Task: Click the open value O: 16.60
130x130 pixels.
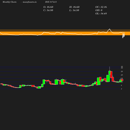Action: coord(48,7)
